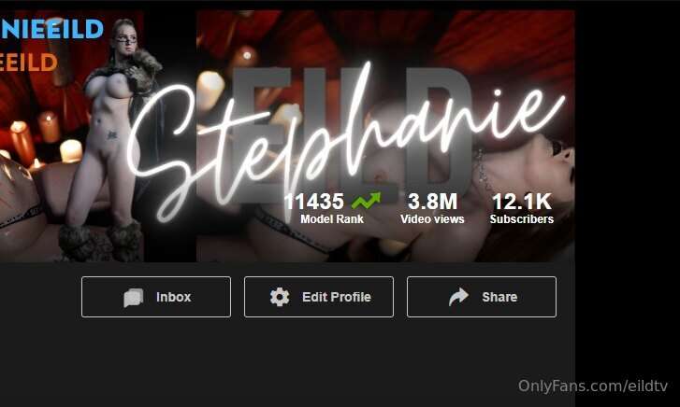Click the blue title text in banner corner
The height and width of the screenshot is (407, 680).
tap(51, 30)
